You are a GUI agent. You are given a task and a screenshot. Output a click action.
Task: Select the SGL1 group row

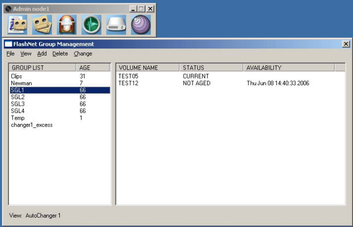60,90
